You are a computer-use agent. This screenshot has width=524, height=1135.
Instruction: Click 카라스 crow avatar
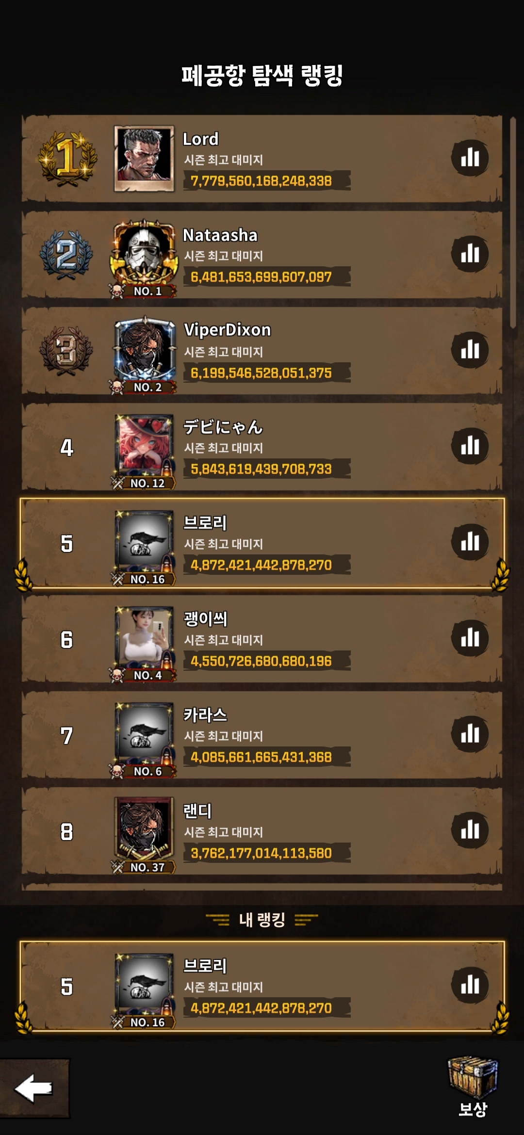point(144,733)
